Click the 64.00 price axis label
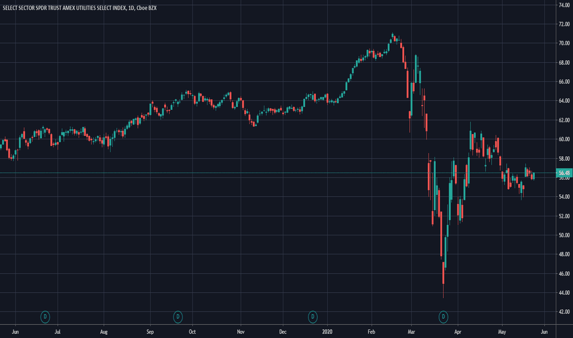Screen dimensions: 573x338 click(564, 101)
